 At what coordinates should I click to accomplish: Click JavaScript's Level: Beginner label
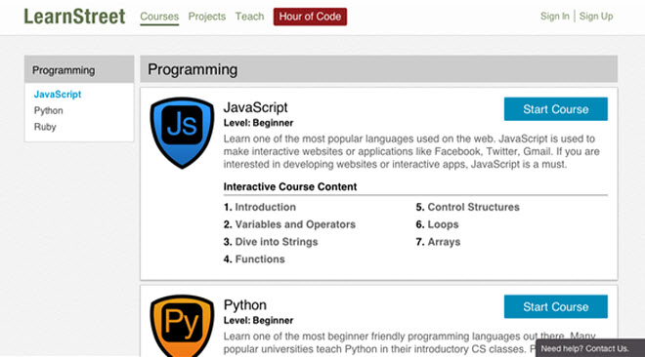tap(258, 123)
